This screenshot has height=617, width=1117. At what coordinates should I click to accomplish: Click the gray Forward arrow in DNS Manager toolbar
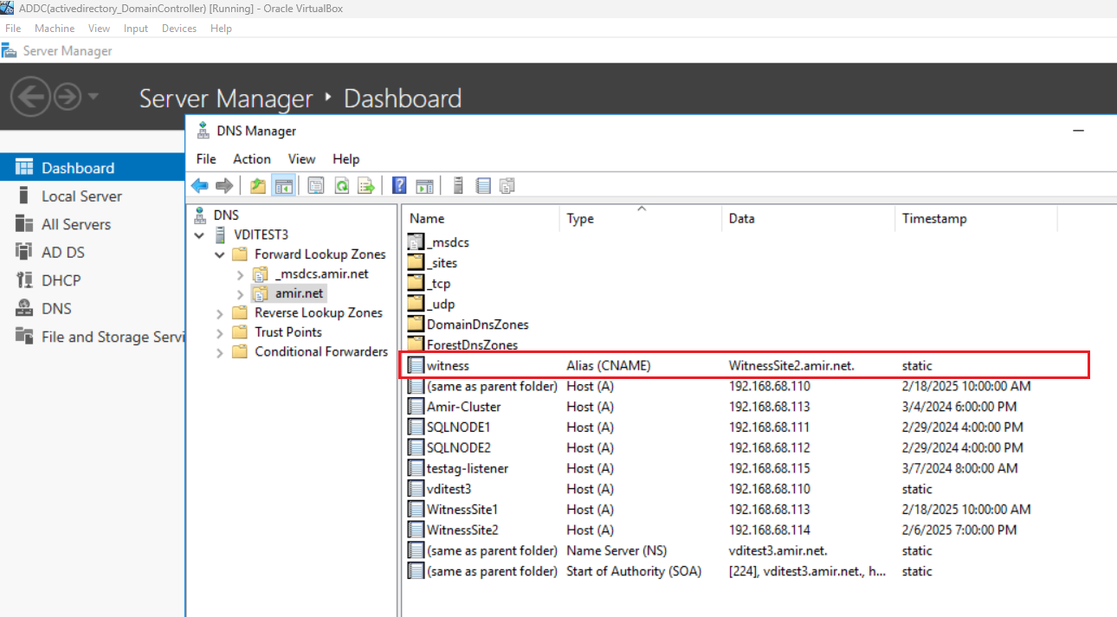tap(224, 185)
